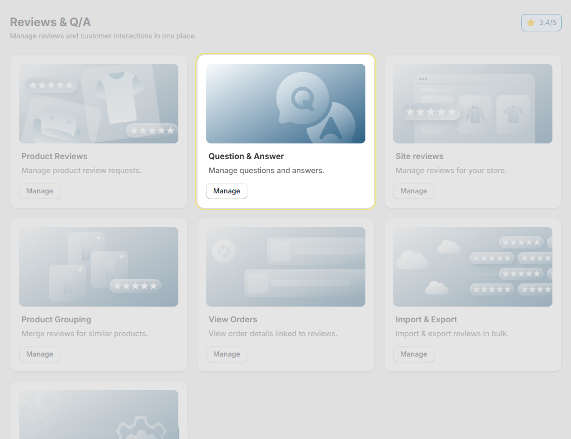Click the 3.4/5 rating text
Screen dimensions: 571x439
[547, 23]
